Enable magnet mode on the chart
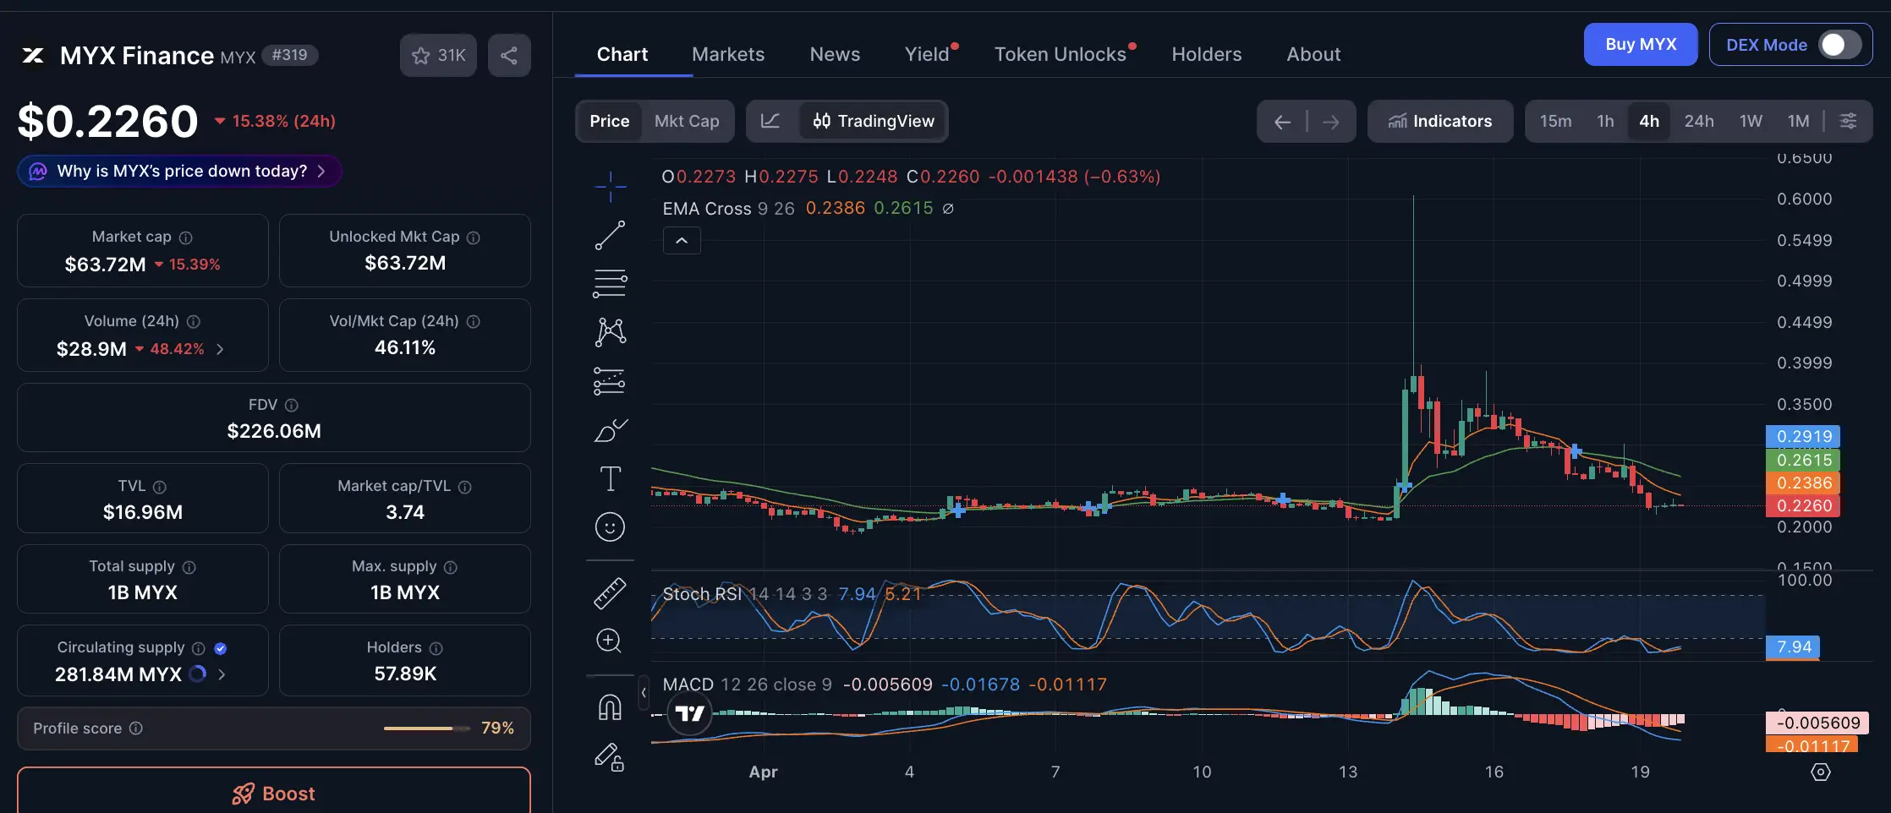The height and width of the screenshot is (813, 1891). click(610, 707)
